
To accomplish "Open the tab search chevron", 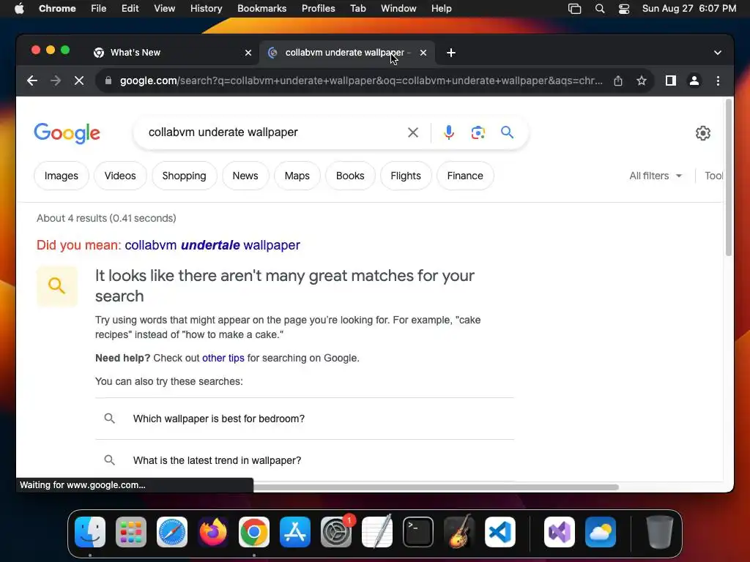I will (718, 53).
